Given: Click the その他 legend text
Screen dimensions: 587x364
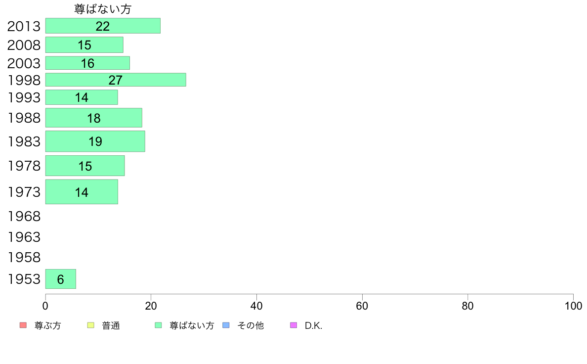Looking at the screenshot, I should [x=251, y=325].
